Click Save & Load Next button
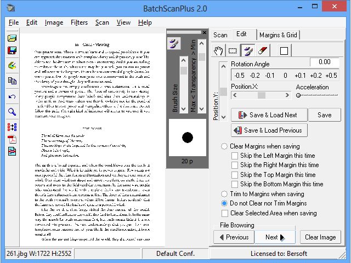351x263 pixels. click(x=269, y=115)
